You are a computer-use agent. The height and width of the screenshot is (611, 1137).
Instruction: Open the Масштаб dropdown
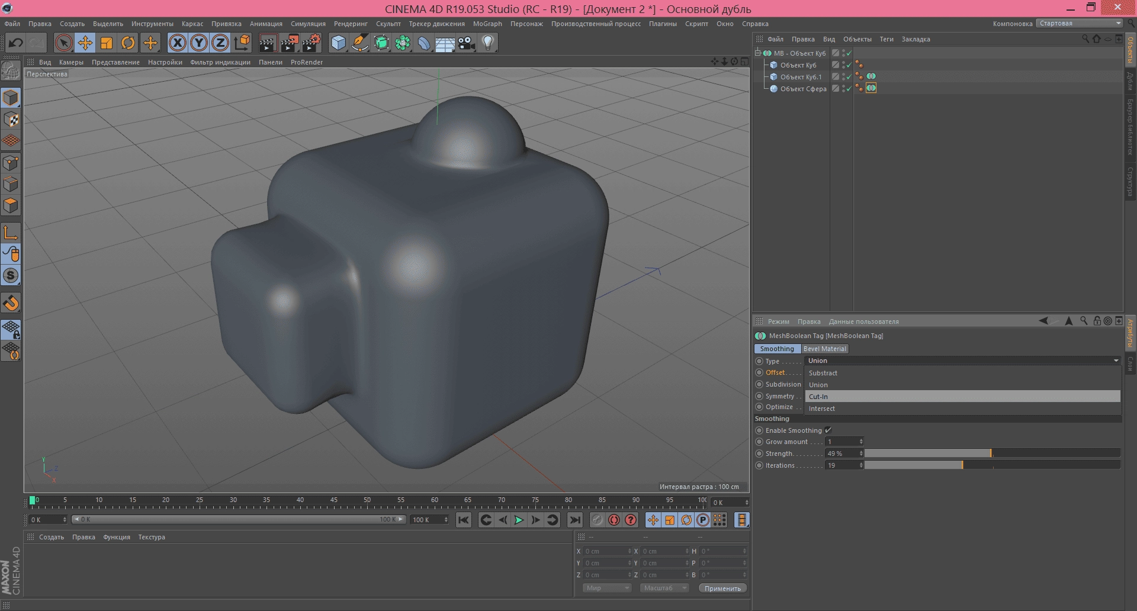pyautogui.click(x=664, y=588)
